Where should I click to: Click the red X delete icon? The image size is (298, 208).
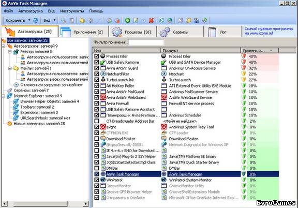pyautogui.click(x=151, y=20)
